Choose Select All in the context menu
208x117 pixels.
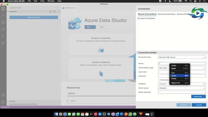pyautogui.click(x=180, y=83)
